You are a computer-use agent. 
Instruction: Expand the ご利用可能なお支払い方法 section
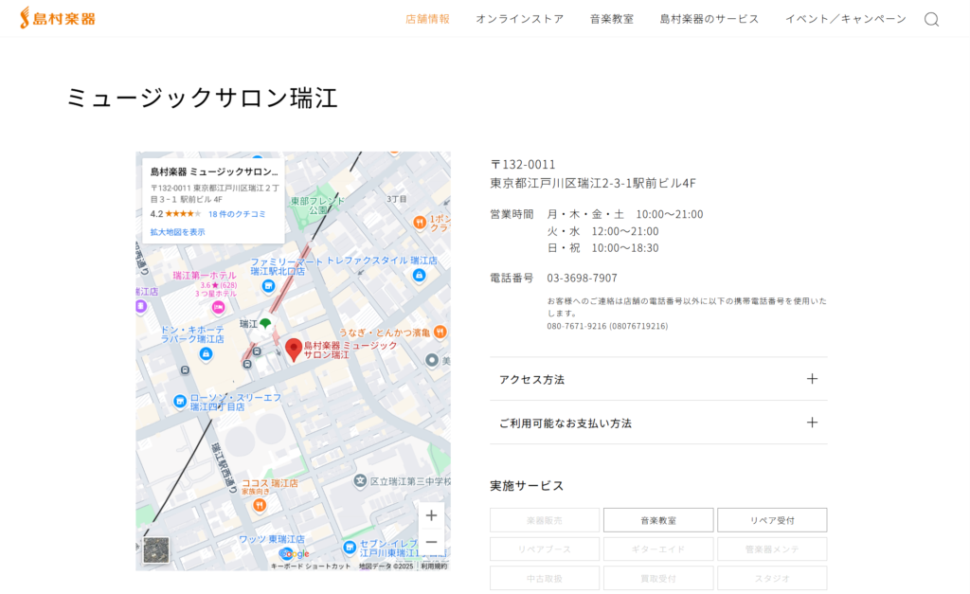[658, 423]
